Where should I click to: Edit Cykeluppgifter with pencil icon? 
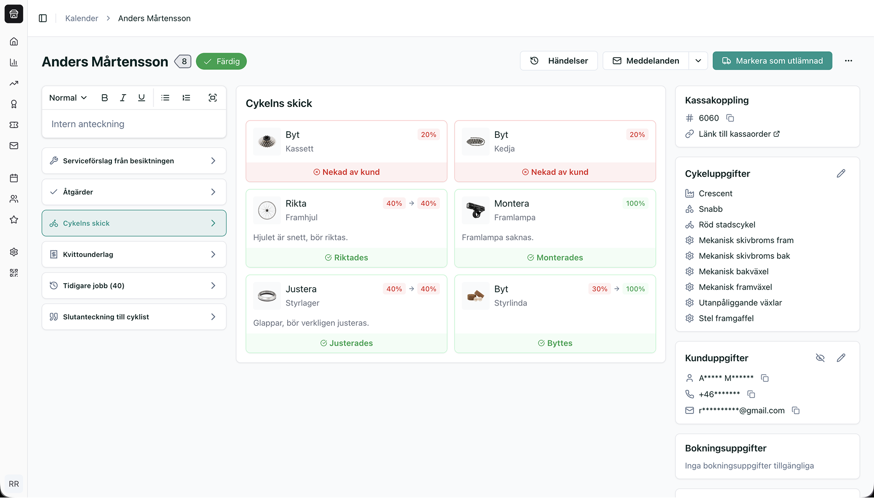(841, 174)
